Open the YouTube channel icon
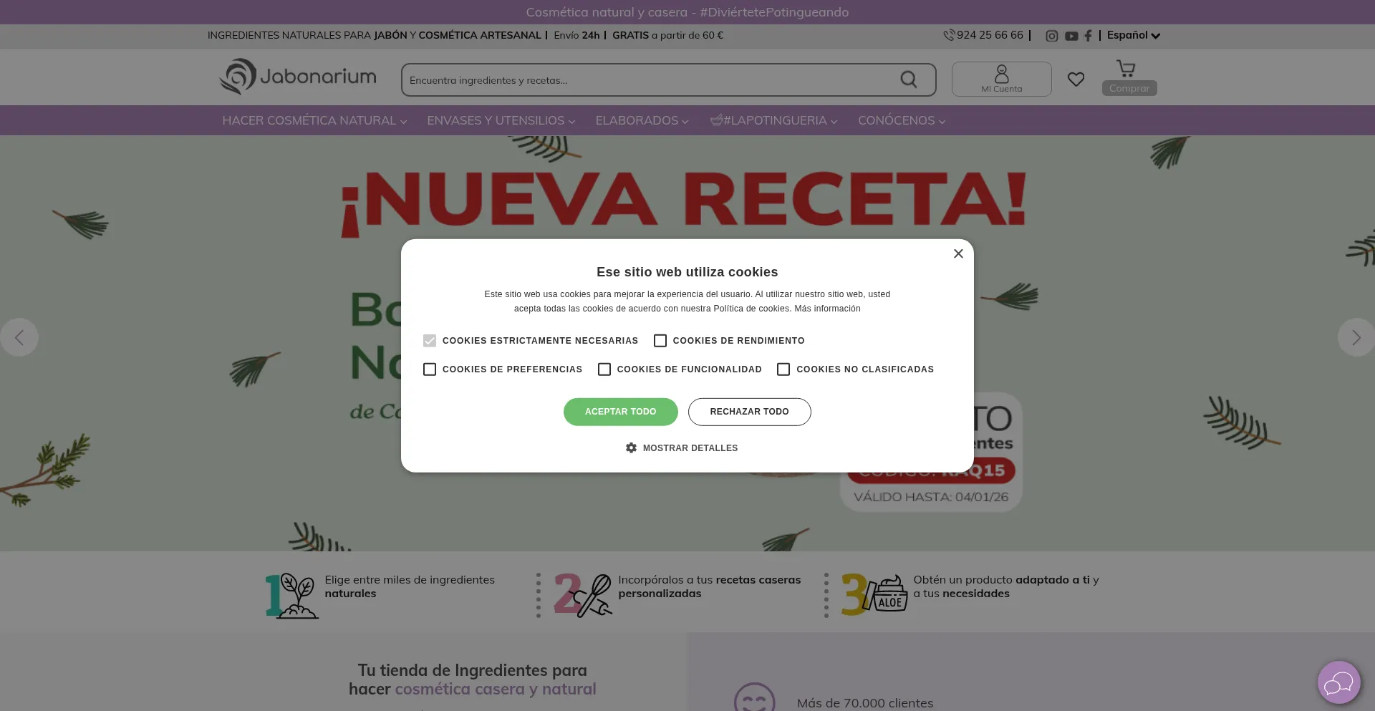 tap(1071, 36)
